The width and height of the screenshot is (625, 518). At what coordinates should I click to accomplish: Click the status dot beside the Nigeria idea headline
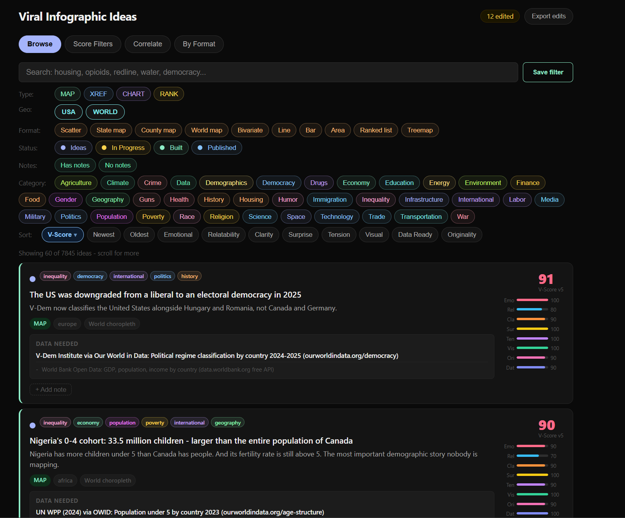[x=32, y=426]
